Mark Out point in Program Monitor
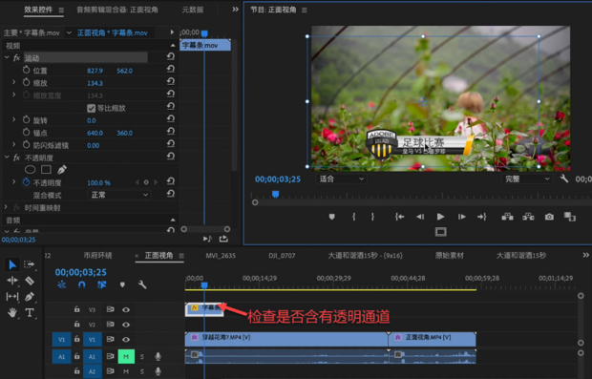This screenshot has height=379, width=592. pyautogui.click(x=372, y=217)
